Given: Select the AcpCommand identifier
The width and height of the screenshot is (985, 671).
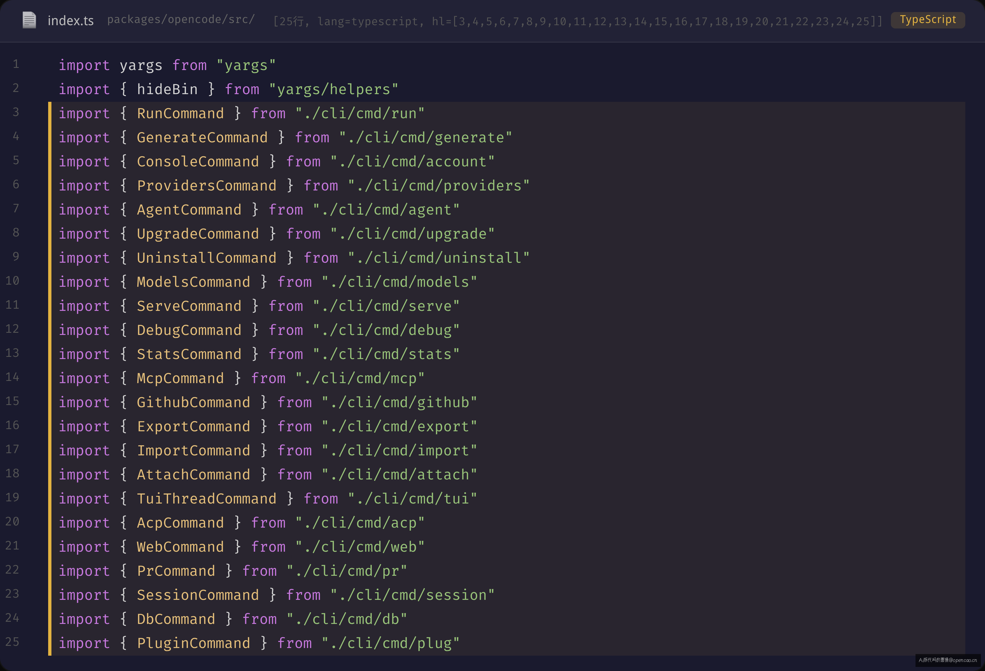Looking at the screenshot, I should (x=180, y=523).
